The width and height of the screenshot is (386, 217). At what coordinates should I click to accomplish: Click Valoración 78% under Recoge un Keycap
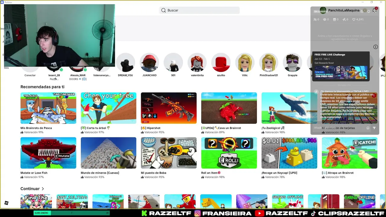click(273, 177)
